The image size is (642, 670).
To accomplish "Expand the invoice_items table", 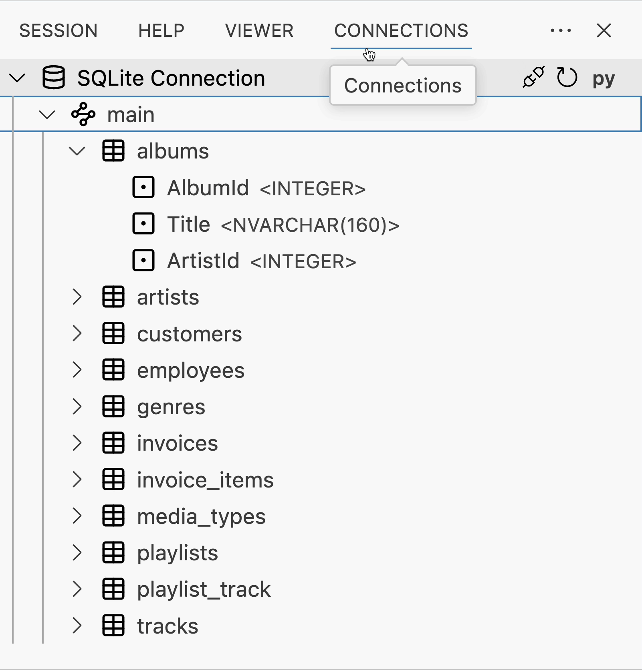I will pos(77,480).
